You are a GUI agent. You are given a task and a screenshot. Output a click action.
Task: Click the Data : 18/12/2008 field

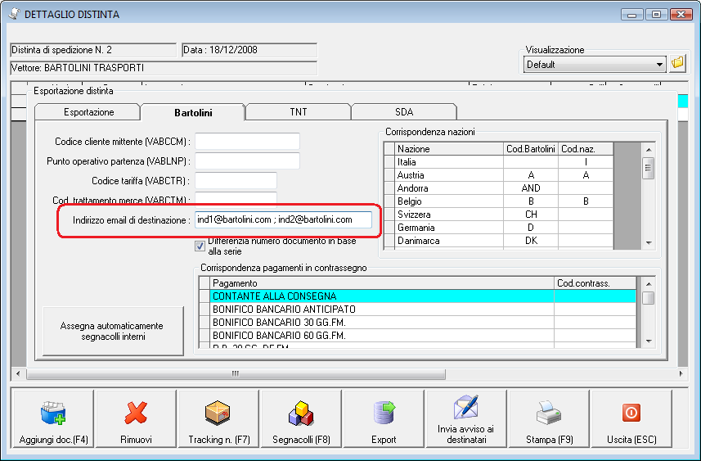(249, 50)
